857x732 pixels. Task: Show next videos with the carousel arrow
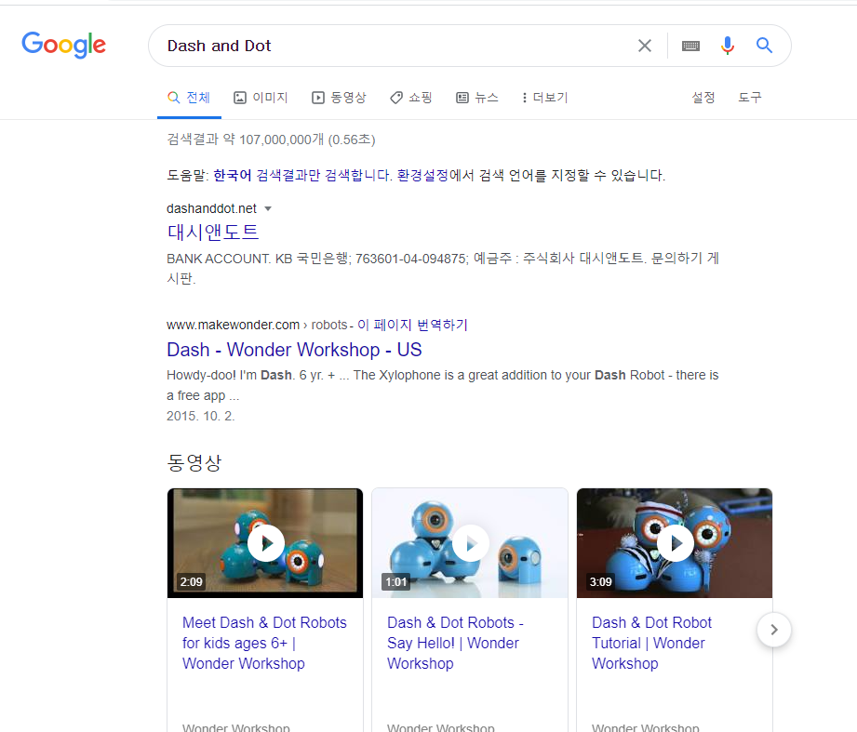click(x=774, y=630)
